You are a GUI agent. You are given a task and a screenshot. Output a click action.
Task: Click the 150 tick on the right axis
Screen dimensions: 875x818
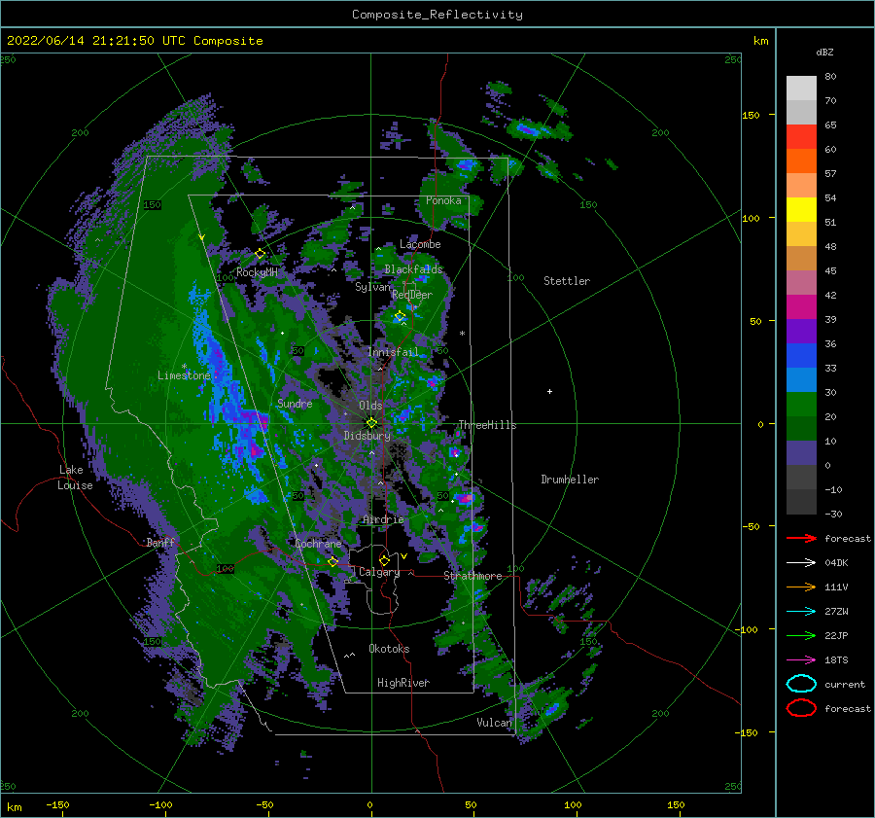point(751,115)
